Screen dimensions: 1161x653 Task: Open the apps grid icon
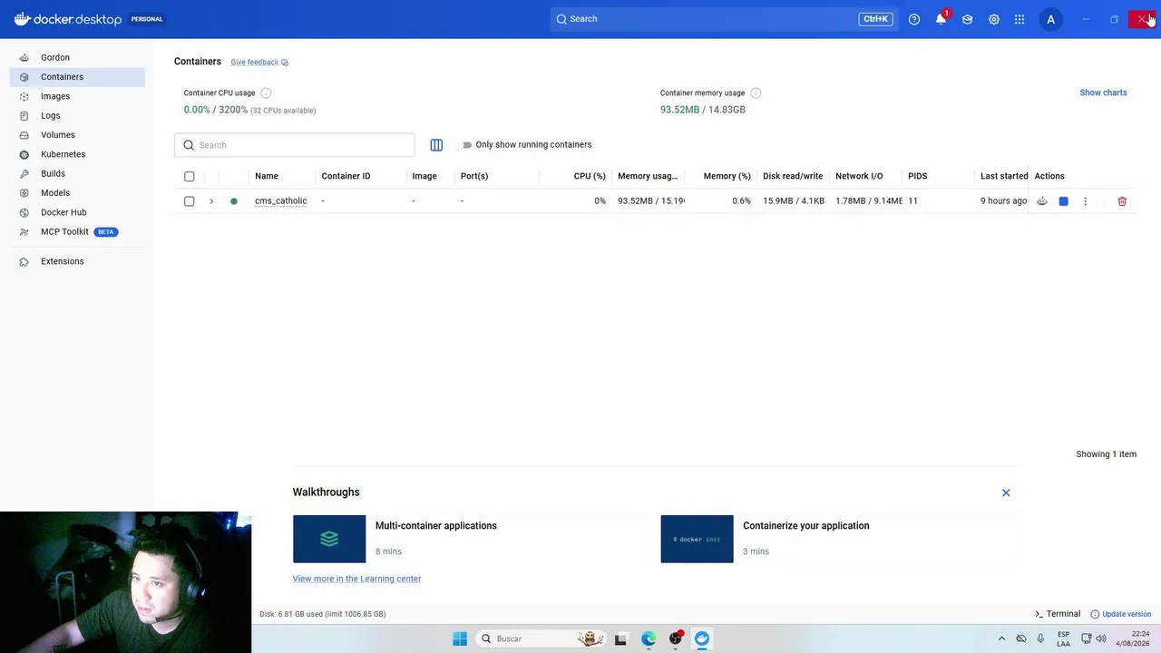tap(1020, 19)
